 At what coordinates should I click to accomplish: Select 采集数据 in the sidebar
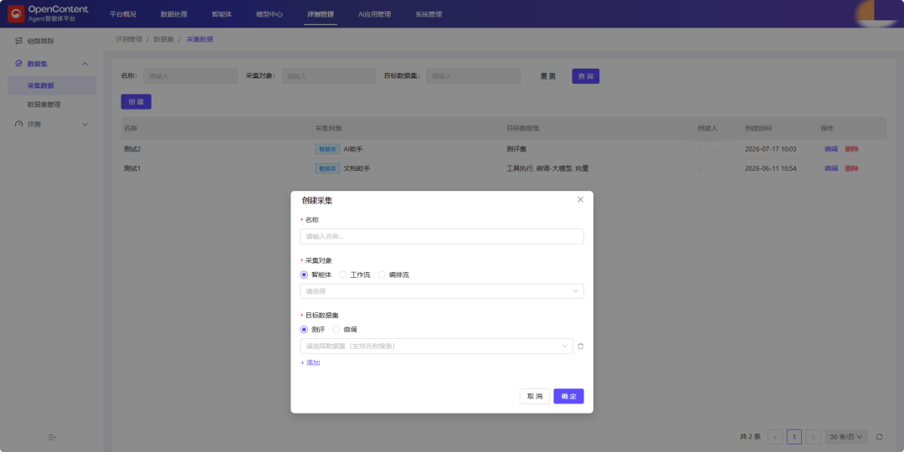[x=52, y=85]
